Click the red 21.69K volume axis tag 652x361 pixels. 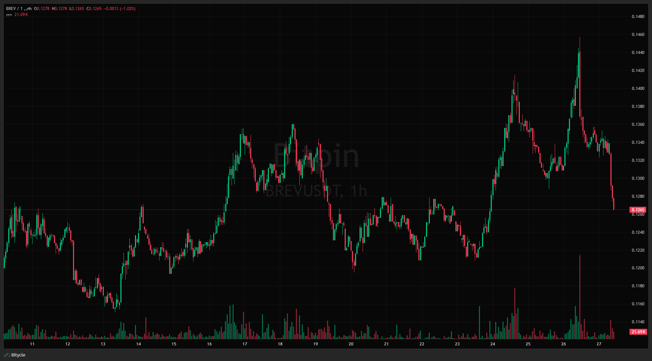(637, 332)
